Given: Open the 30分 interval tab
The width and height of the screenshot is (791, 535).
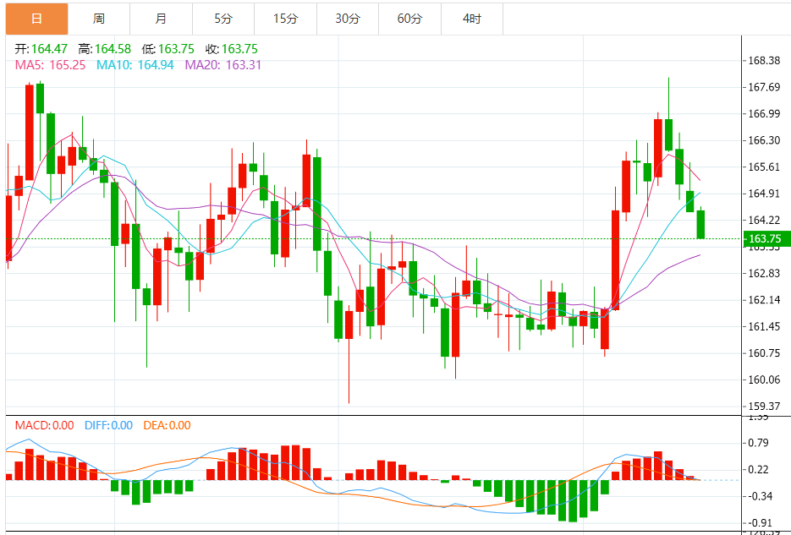Looking at the screenshot, I should (x=348, y=19).
